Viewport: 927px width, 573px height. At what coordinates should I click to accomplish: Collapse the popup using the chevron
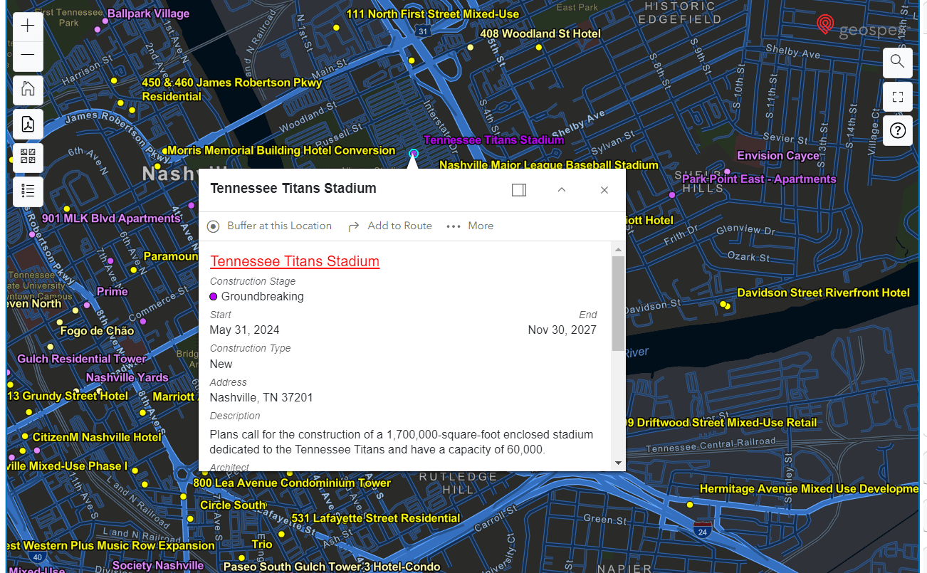point(562,190)
